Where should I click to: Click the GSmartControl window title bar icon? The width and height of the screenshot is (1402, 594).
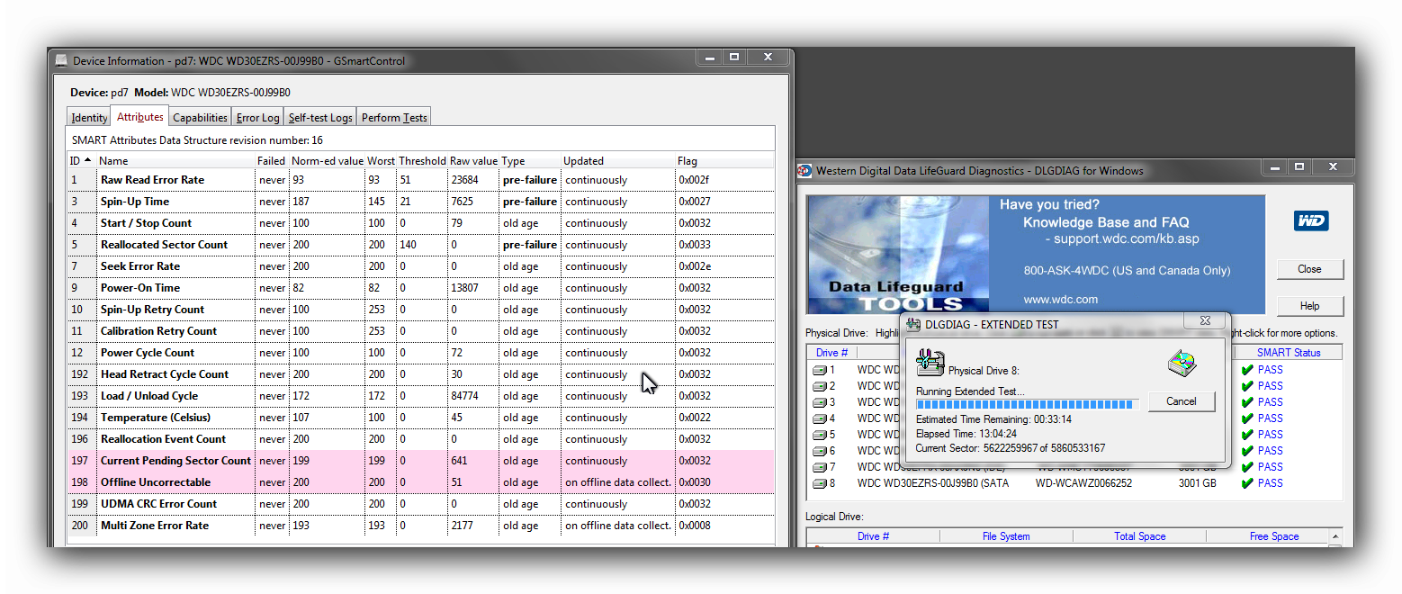point(60,61)
